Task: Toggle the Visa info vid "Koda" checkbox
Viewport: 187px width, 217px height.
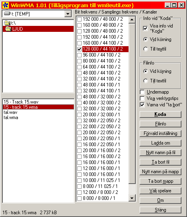Action: pyautogui.click(x=145, y=29)
